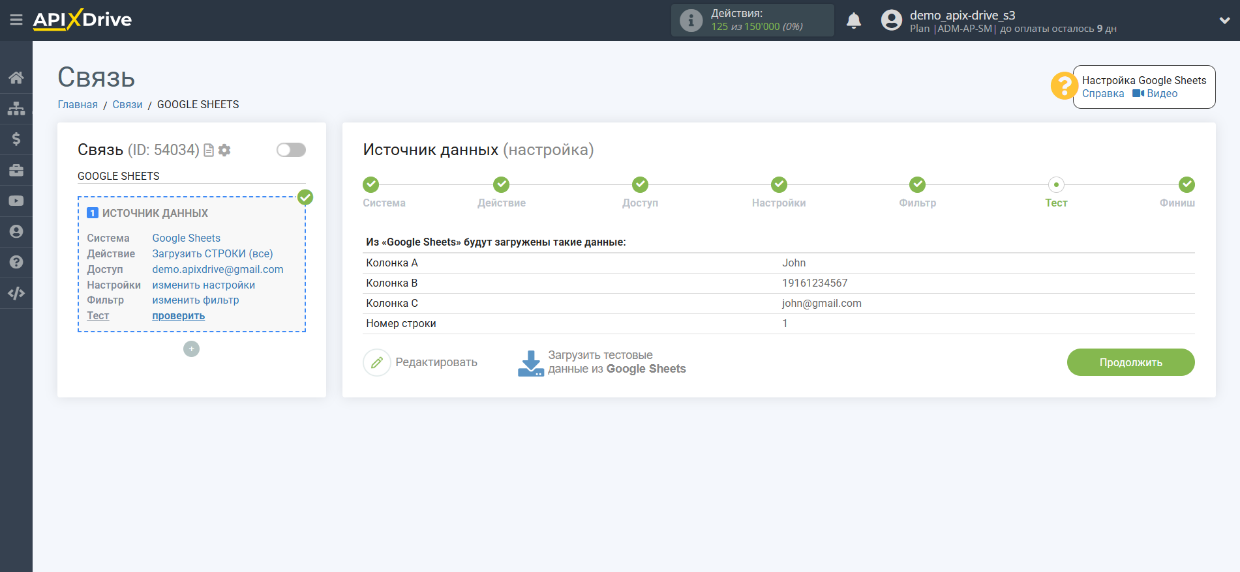
Task: Open the notifications bell
Action: [854, 21]
